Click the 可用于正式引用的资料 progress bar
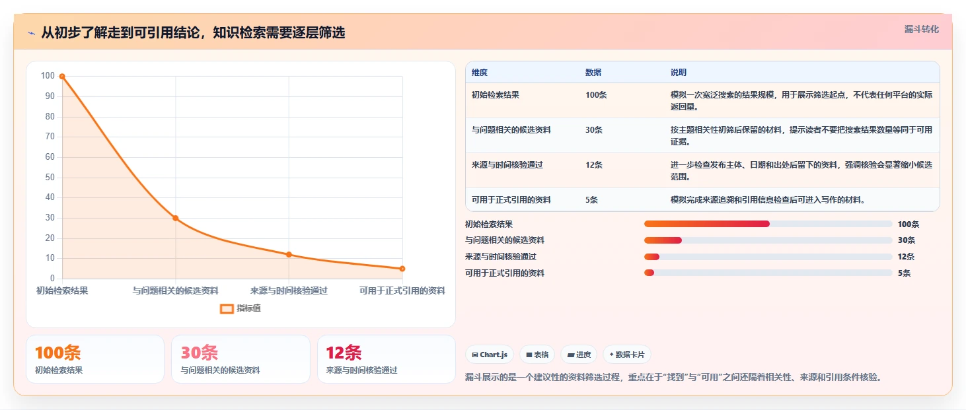This screenshot has height=410, width=966. [768, 273]
